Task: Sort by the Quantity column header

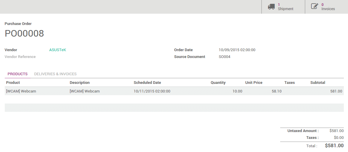Action: [218, 83]
